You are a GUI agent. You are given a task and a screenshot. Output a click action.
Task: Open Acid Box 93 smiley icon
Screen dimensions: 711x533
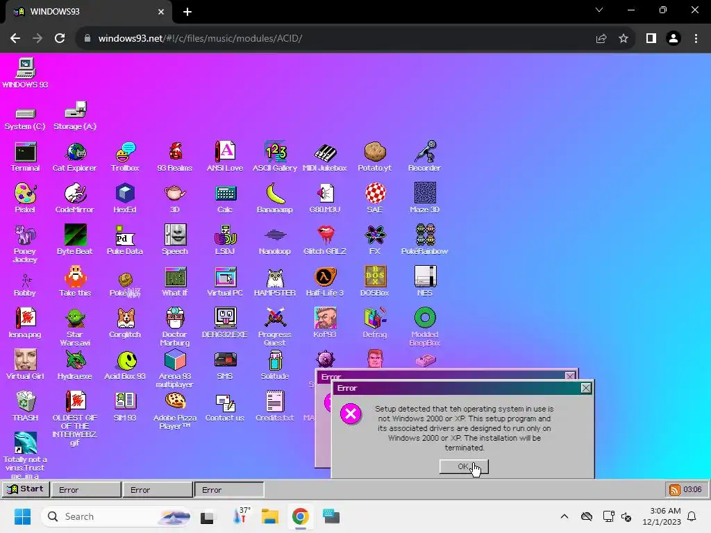(x=125, y=365)
